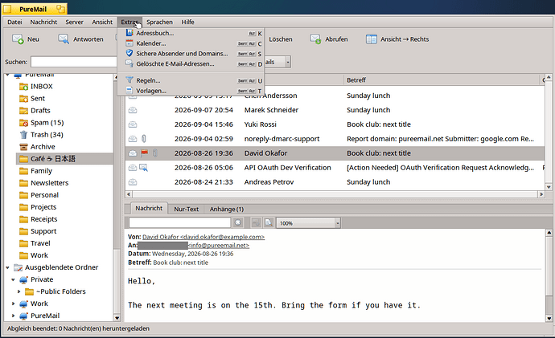Open the Projects folder

(43, 207)
